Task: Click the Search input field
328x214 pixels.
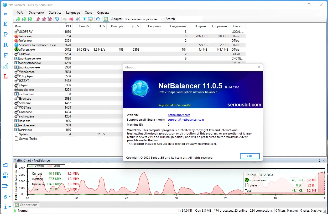Action: [184, 19]
